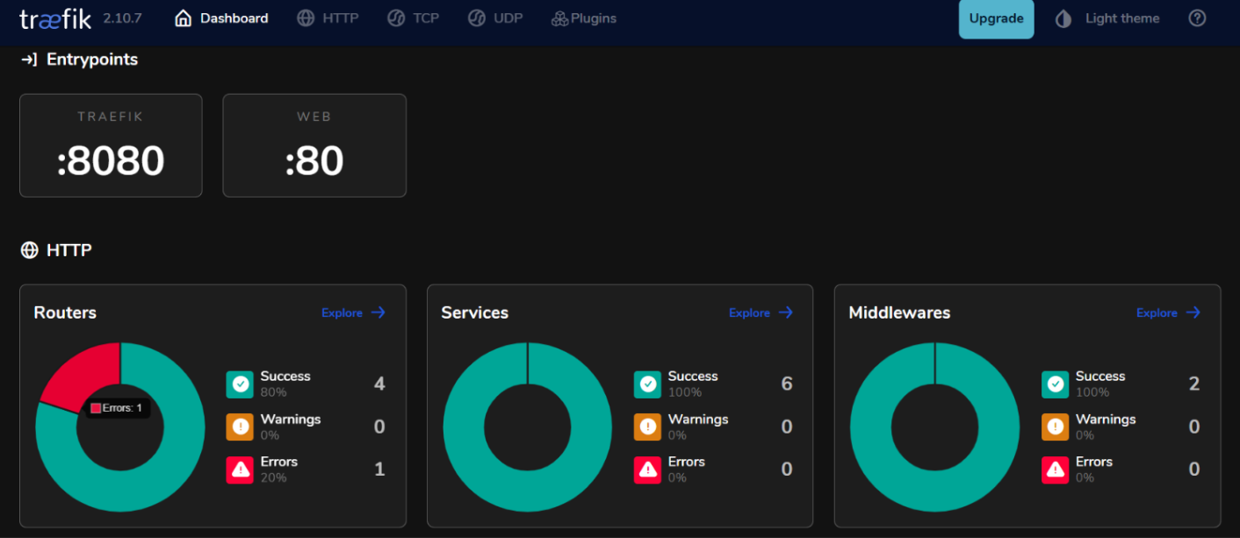
Task: Toggle Light theme
Action: [1121, 18]
